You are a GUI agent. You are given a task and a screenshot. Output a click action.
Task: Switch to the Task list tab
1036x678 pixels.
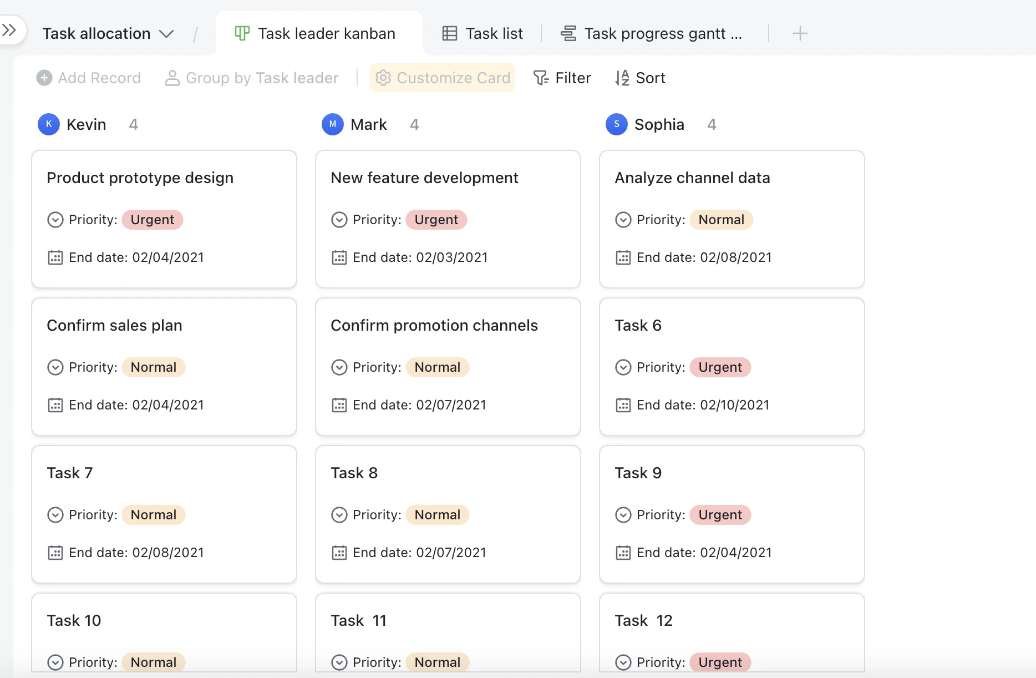coord(483,33)
